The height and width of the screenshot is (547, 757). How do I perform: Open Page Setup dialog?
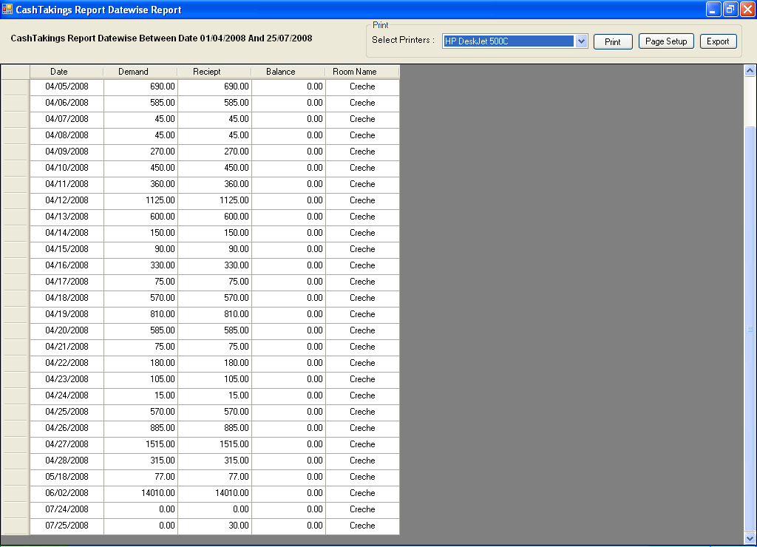coord(666,41)
